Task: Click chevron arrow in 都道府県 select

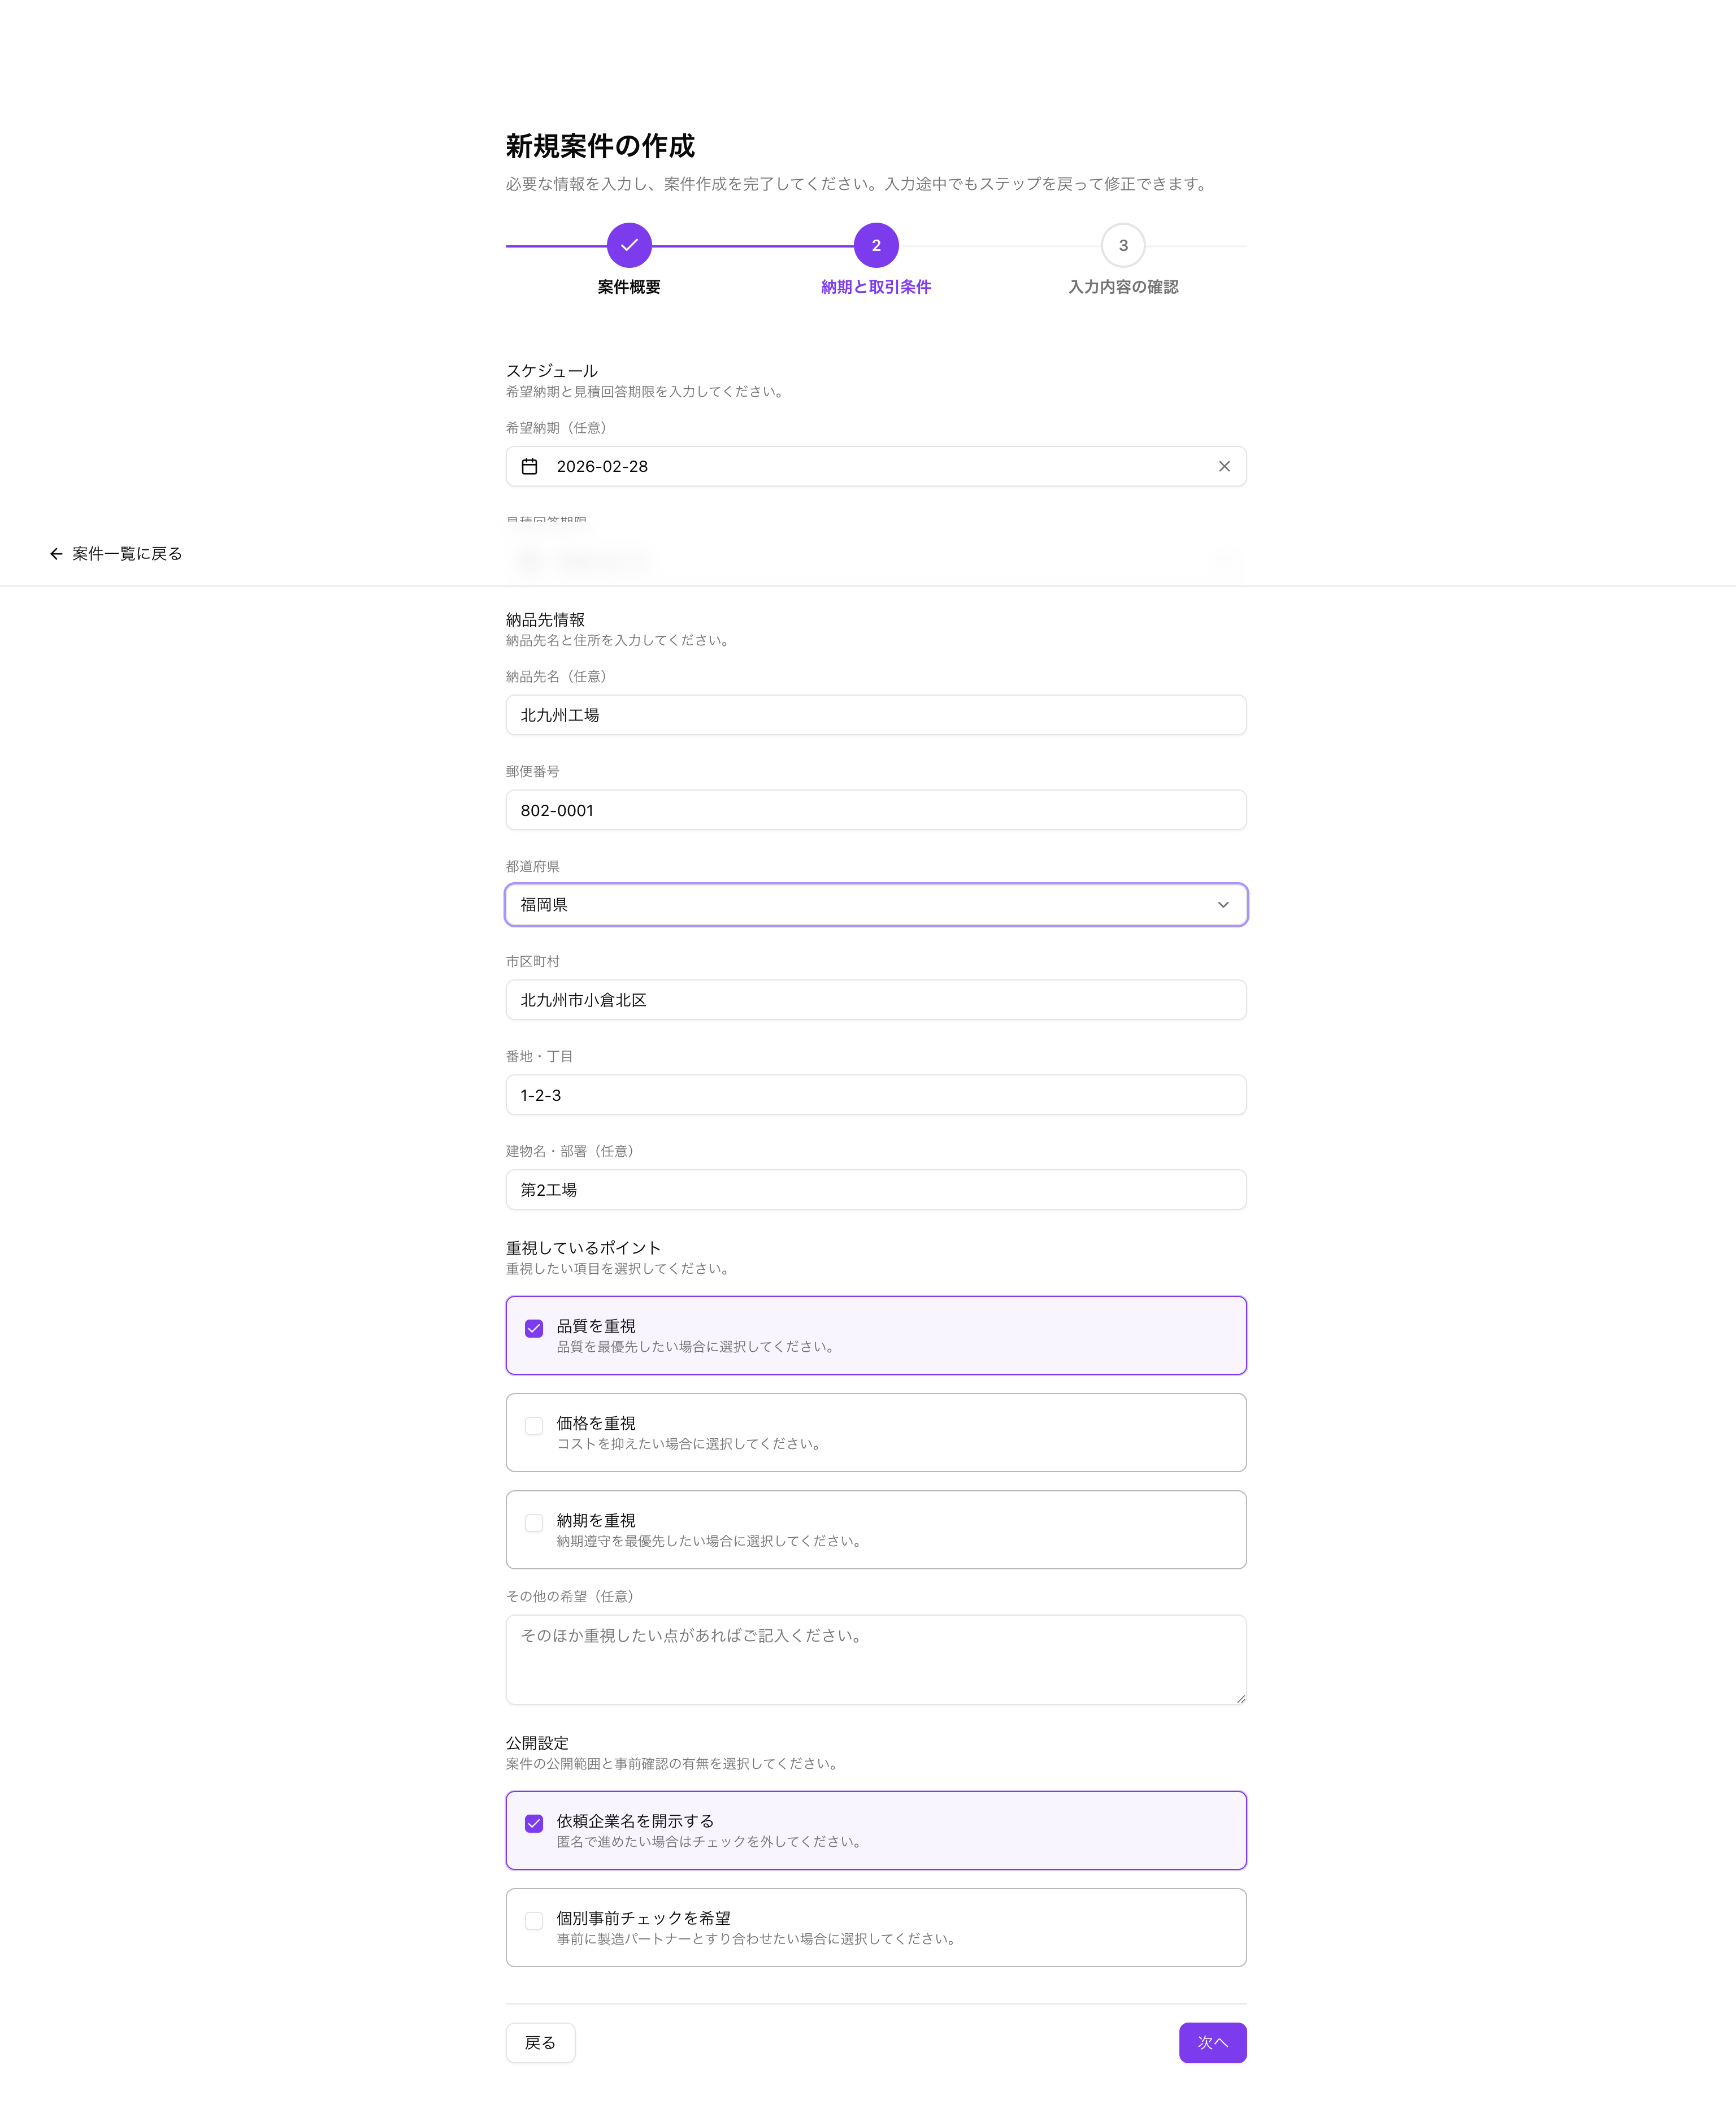Action: coord(1222,905)
